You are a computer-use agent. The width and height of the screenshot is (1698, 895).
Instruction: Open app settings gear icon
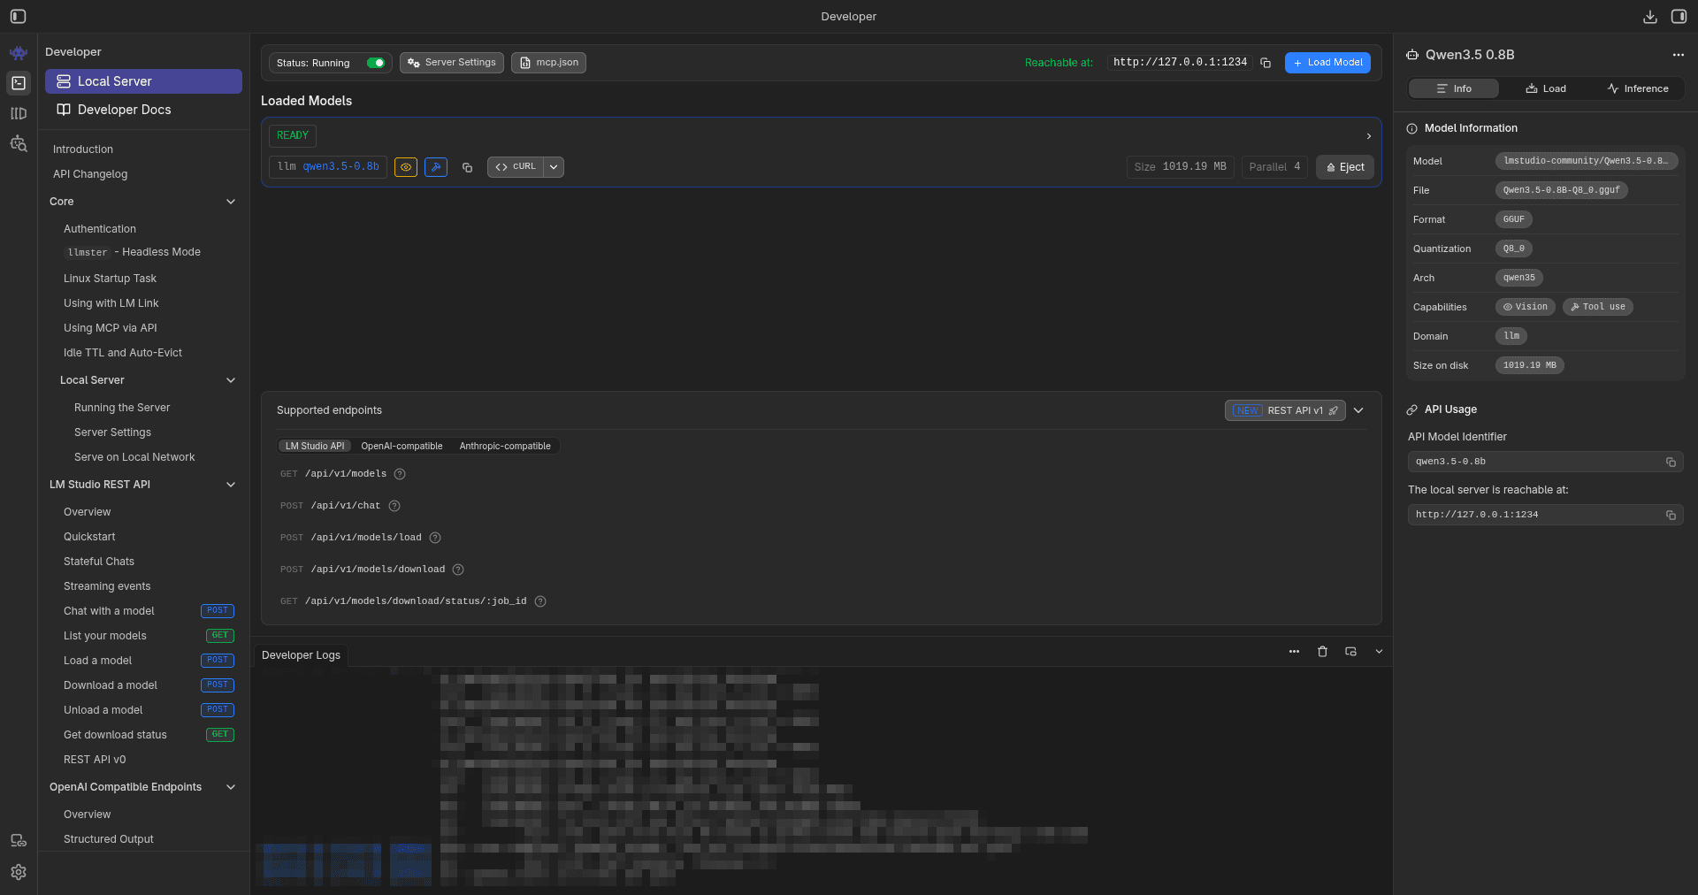19,872
